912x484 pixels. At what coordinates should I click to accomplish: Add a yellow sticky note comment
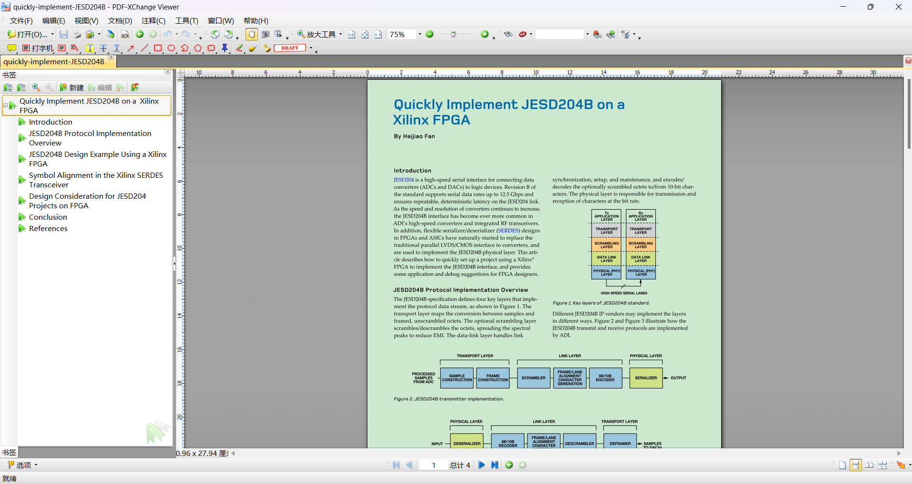[x=12, y=48]
